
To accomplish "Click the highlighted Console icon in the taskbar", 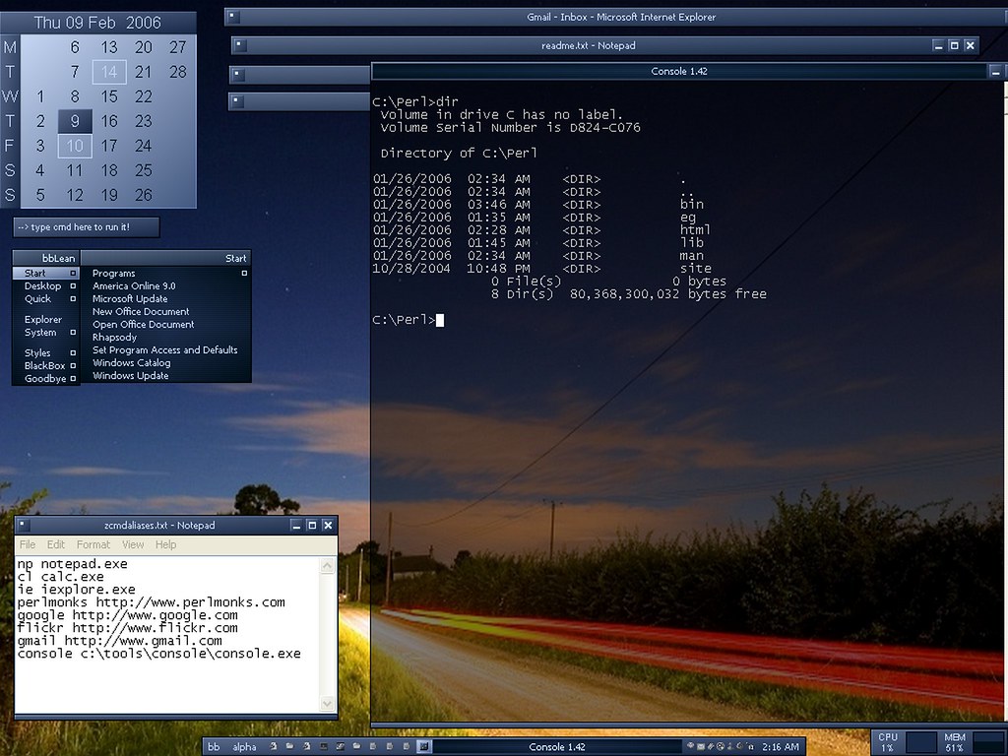I will 424,746.
